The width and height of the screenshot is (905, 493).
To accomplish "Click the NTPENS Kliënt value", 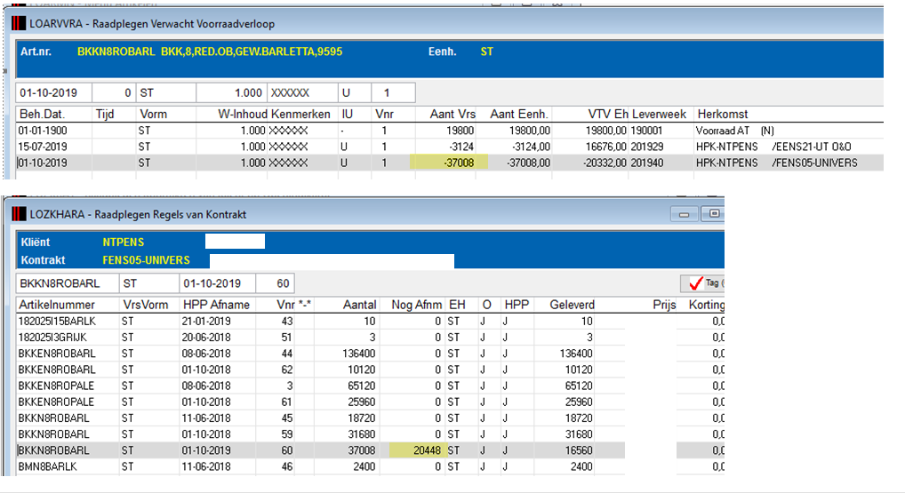I will click(123, 243).
